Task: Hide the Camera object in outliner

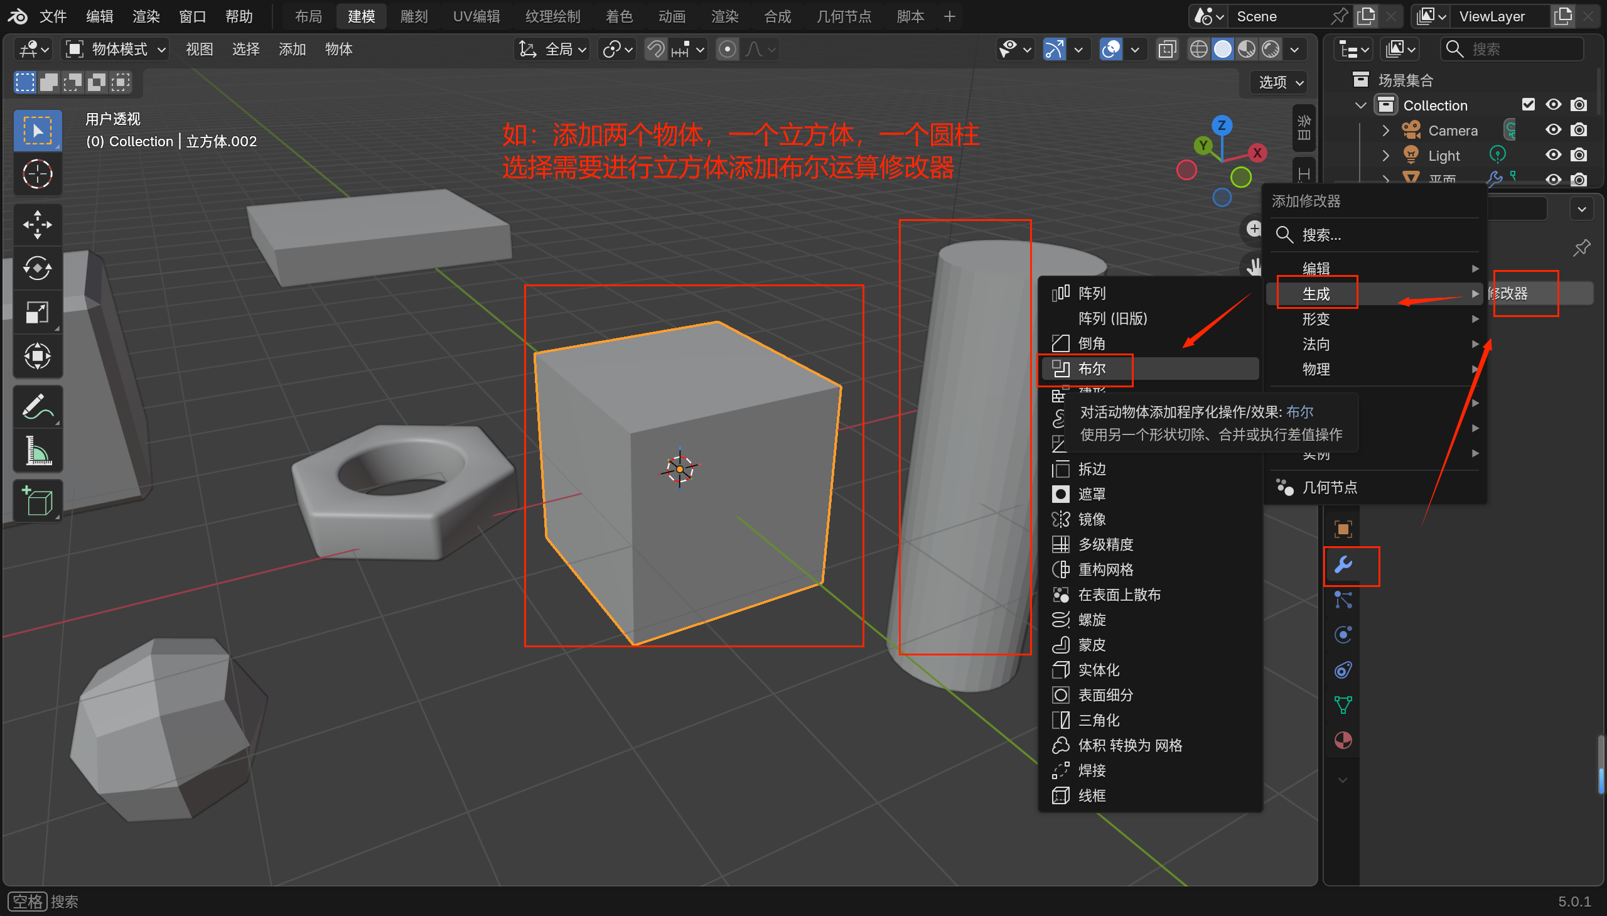Action: click(x=1553, y=130)
